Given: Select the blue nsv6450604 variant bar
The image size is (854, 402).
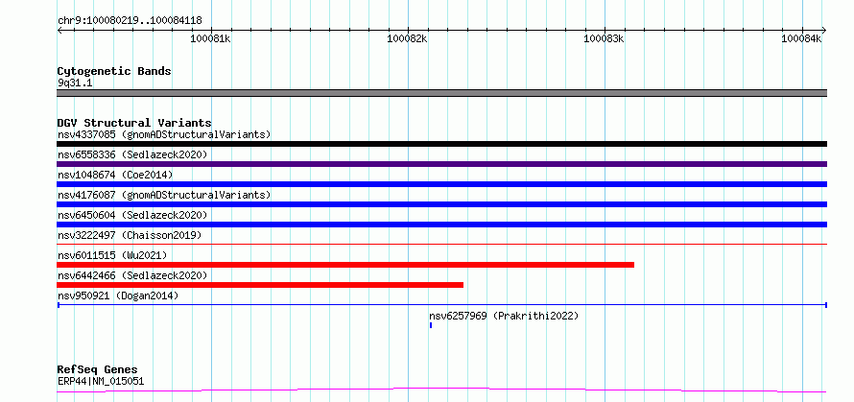Looking at the screenshot, I should click(x=441, y=225).
